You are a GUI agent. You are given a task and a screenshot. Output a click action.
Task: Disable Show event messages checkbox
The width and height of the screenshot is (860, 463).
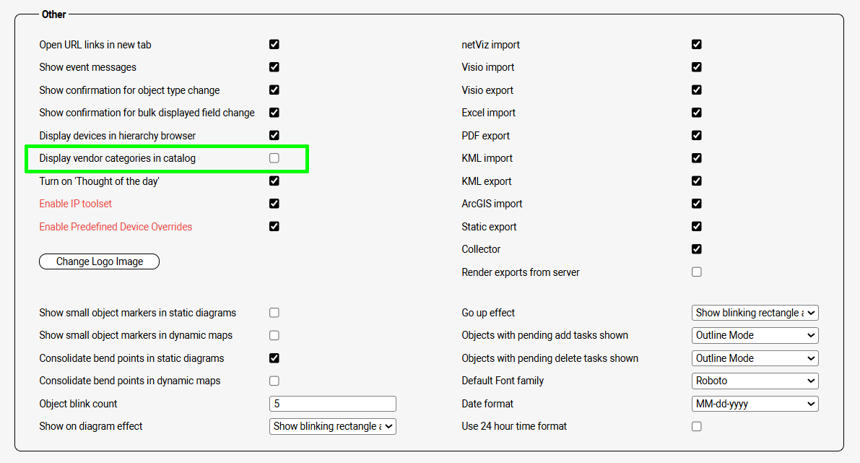click(274, 67)
